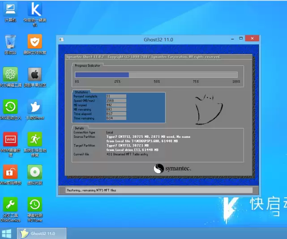Viewport: 287px width, 239px height.
Task: Click the Connection type value Local
Action: pos(110,132)
